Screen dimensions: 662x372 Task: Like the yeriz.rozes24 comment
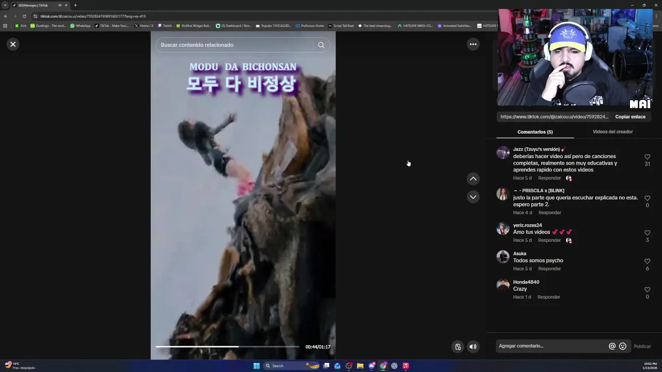[647, 233]
